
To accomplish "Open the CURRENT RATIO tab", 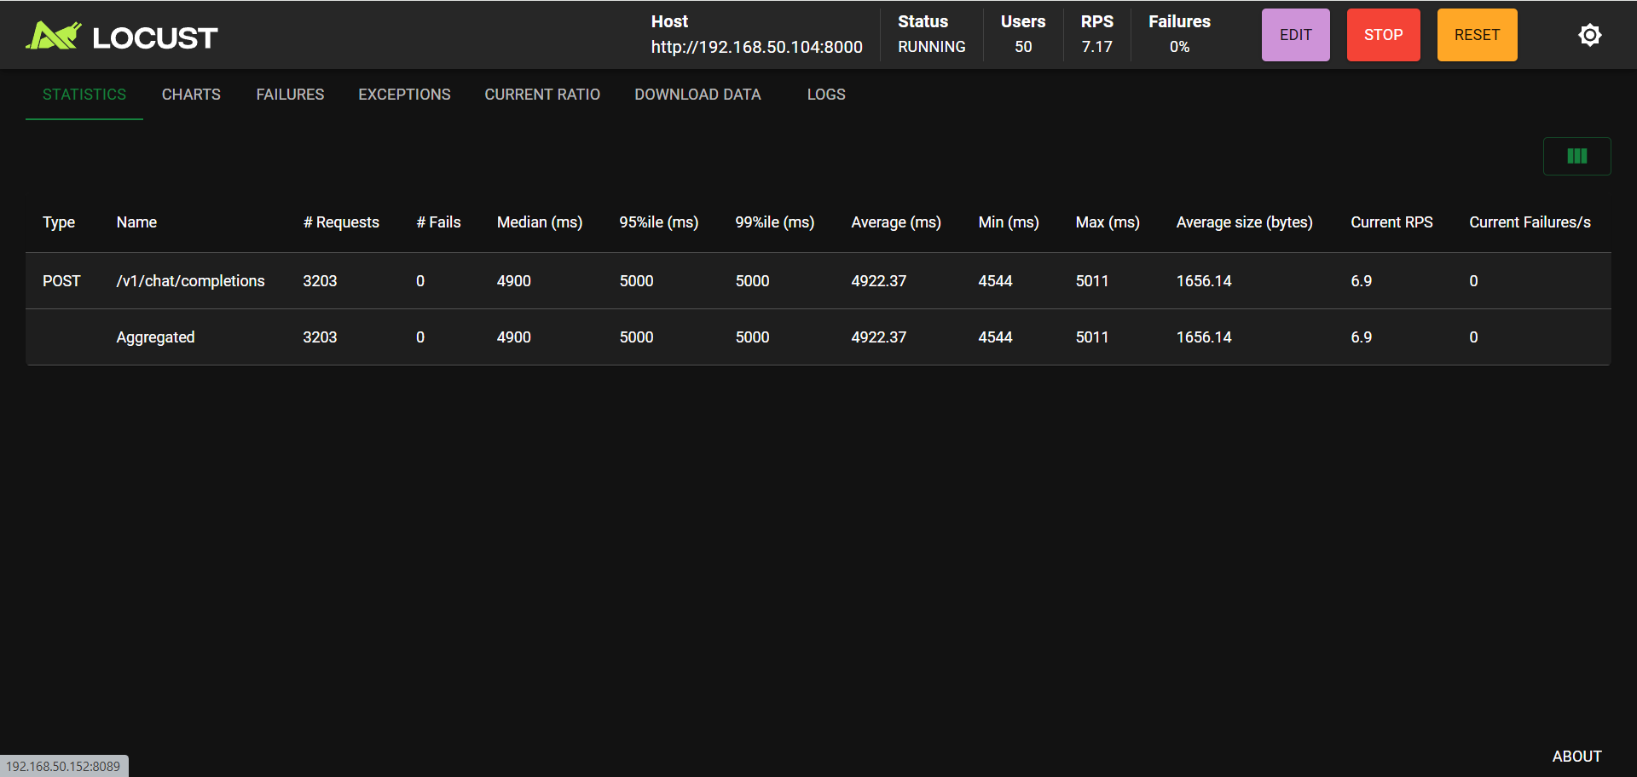I will click(542, 95).
